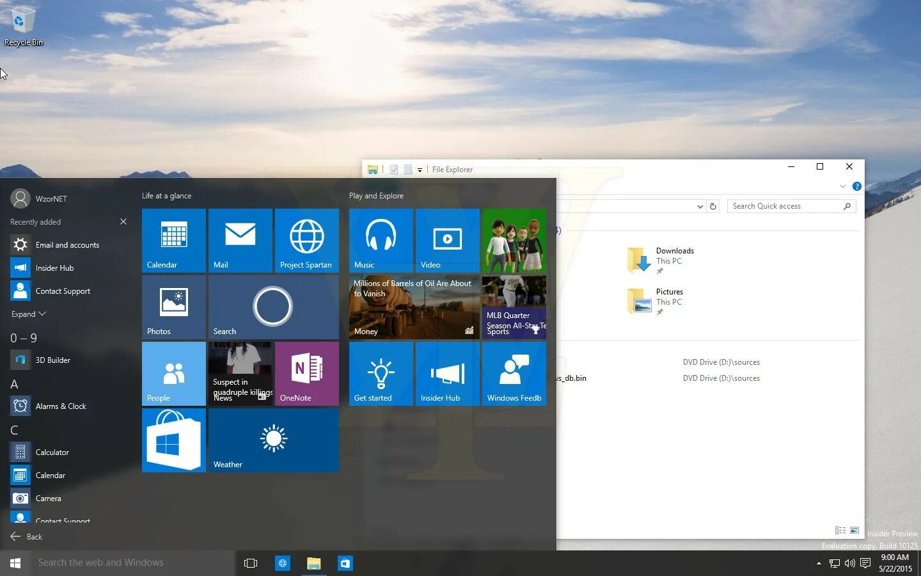Image resolution: width=921 pixels, height=576 pixels.
Task: Launch Project Spartan from Start menu
Action: [x=306, y=241]
